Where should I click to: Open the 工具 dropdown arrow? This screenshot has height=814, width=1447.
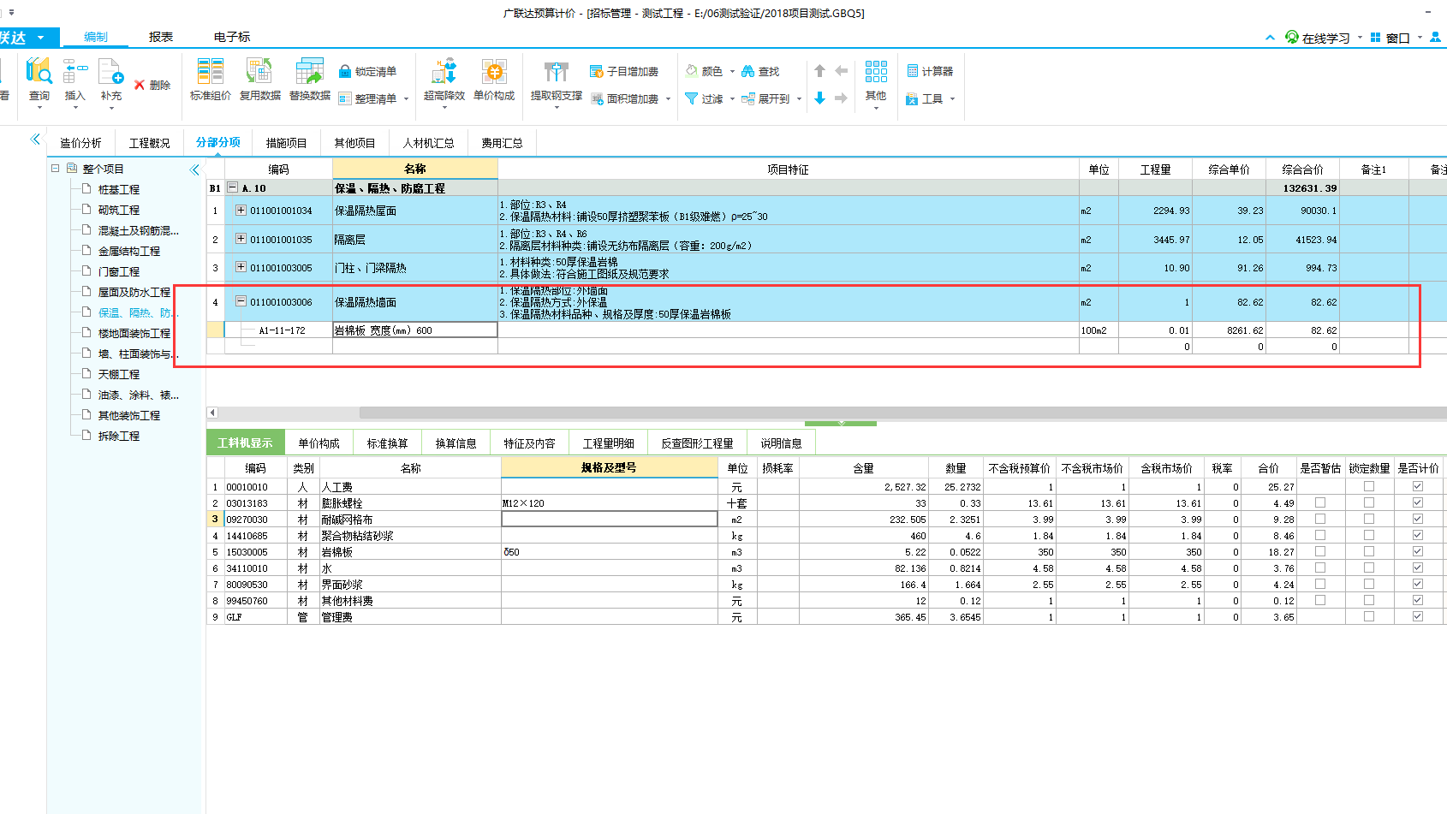952,99
